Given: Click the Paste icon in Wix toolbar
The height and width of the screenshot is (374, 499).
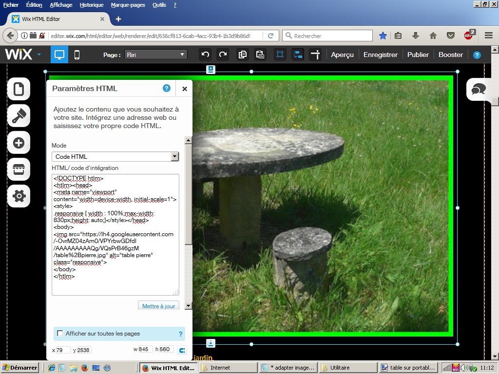Looking at the screenshot, I should click(260, 55).
